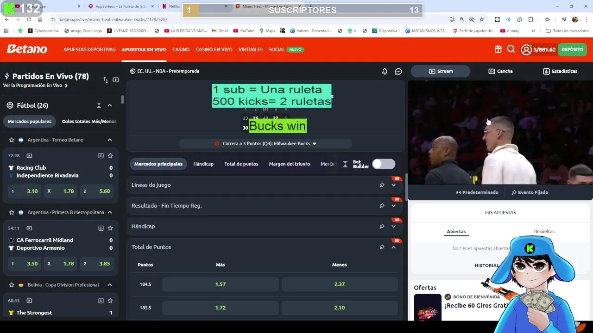Open the Apuestas Deportivas menu
Screen dimensions: 593x333
pos(89,49)
